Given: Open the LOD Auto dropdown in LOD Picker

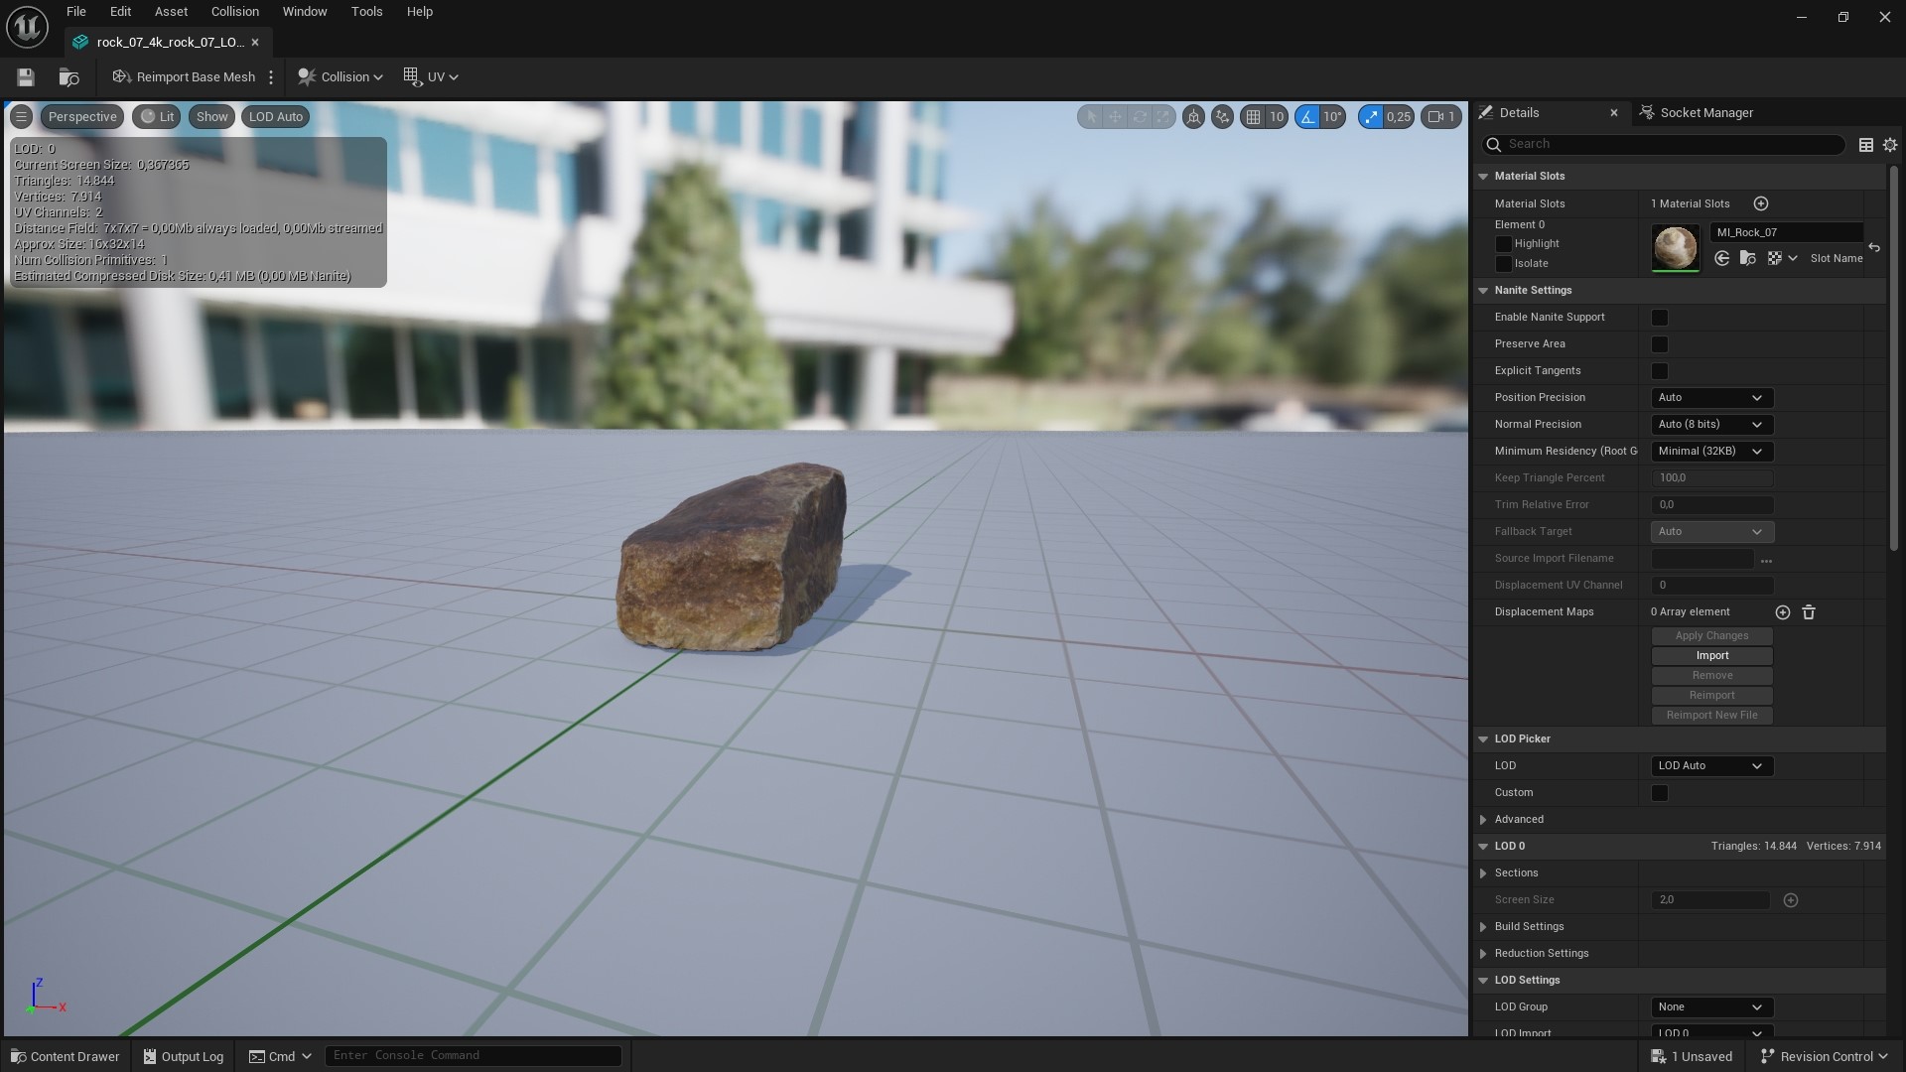Looking at the screenshot, I should (1710, 765).
